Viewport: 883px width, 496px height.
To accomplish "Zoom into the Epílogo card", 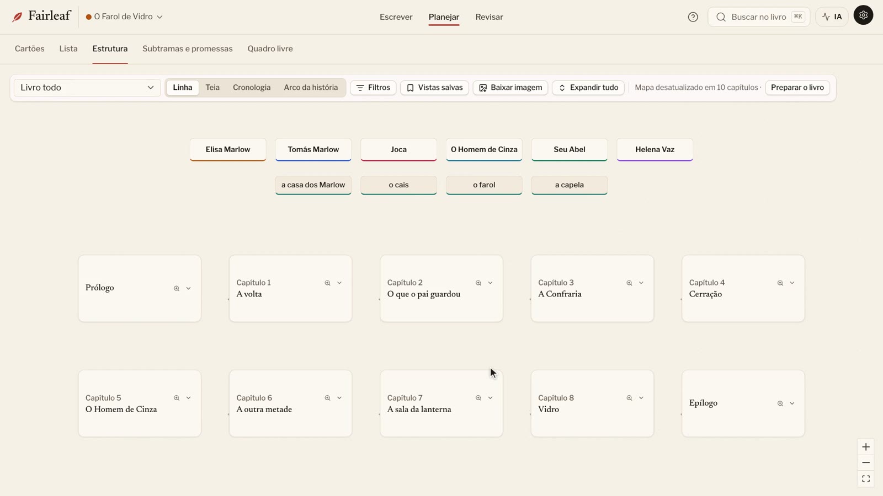I will coord(780,403).
